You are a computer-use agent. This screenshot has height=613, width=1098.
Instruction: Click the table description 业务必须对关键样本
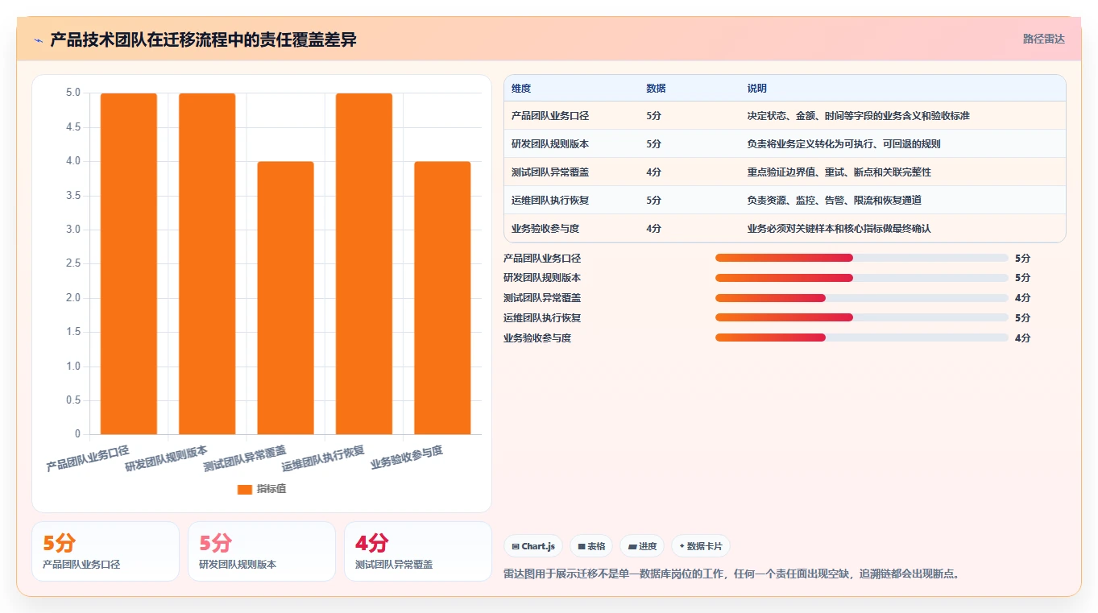839,229
